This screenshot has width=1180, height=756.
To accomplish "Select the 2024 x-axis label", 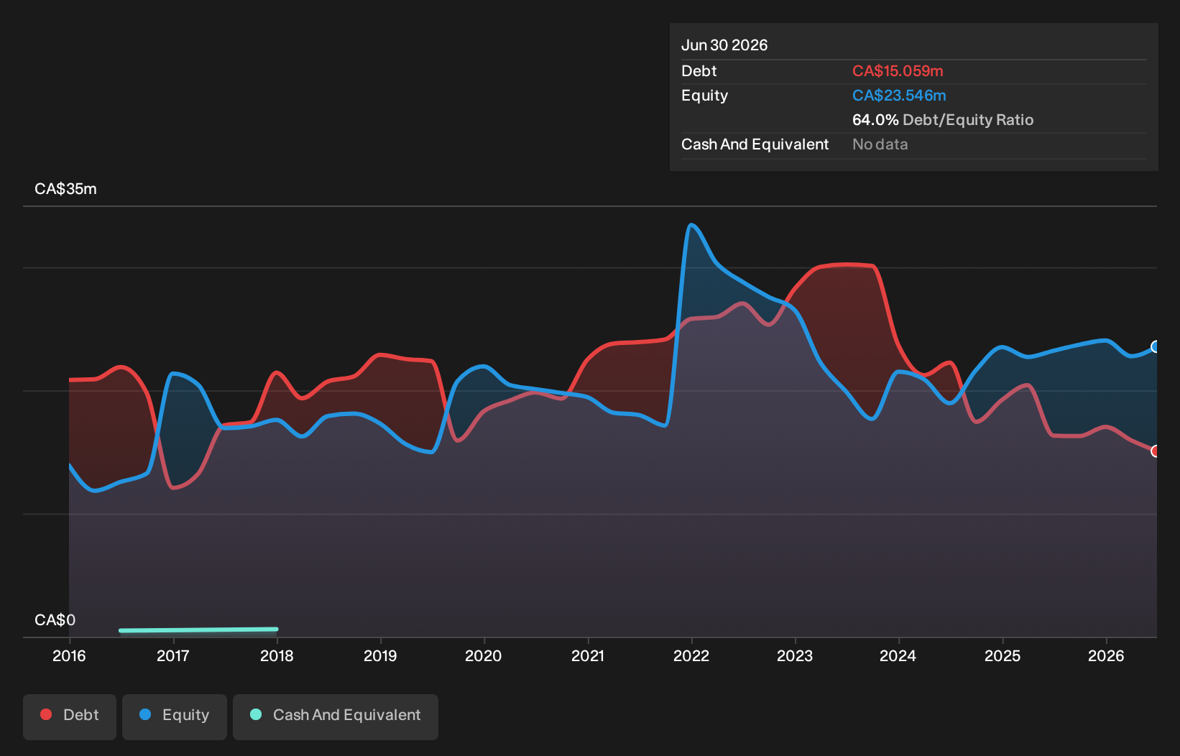I will coord(898,655).
